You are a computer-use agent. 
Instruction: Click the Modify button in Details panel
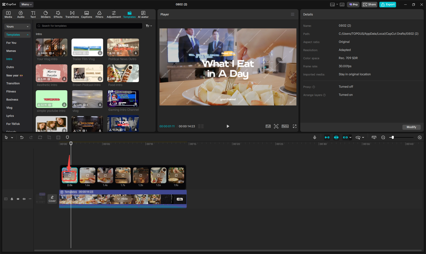point(411,127)
